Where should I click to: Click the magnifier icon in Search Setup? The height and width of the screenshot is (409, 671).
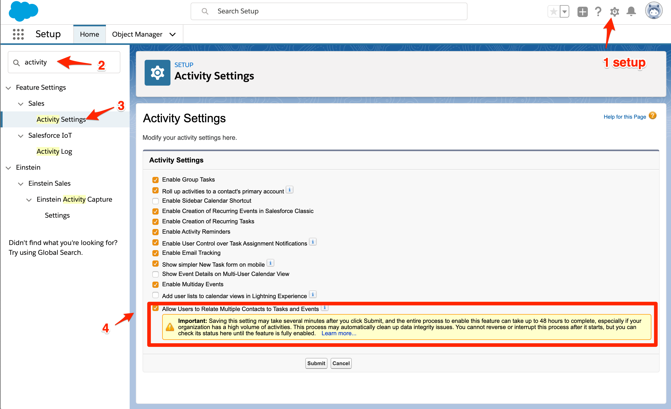(205, 11)
